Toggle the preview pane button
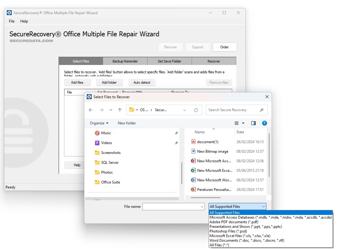339x250 pixels. click(x=253, y=123)
